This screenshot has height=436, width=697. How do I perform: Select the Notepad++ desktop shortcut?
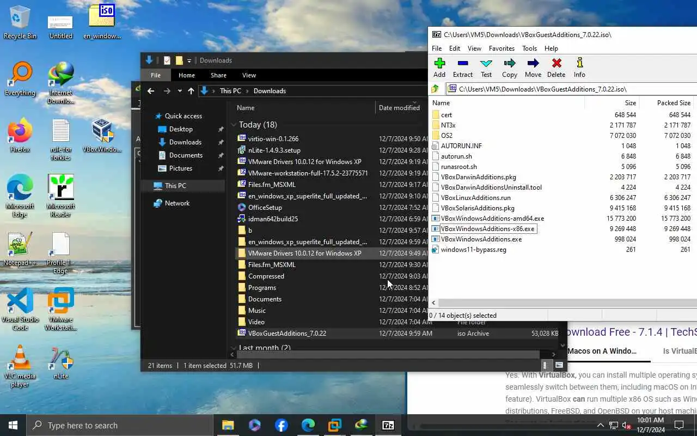tap(20, 250)
